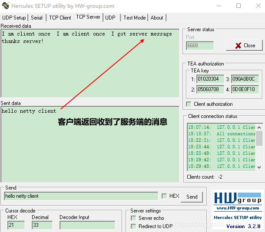This screenshot has width=265, height=232.
Task: Edit TEA key 2 field
Action: coord(210,89)
